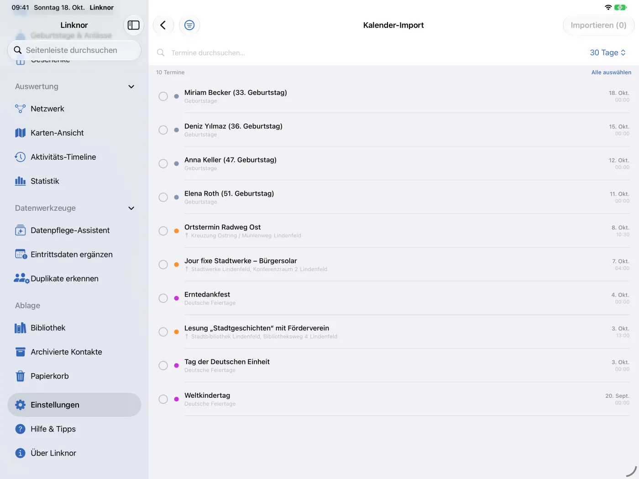Open the calendar filter icon
This screenshot has width=639, height=479.
[x=189, y=25]
